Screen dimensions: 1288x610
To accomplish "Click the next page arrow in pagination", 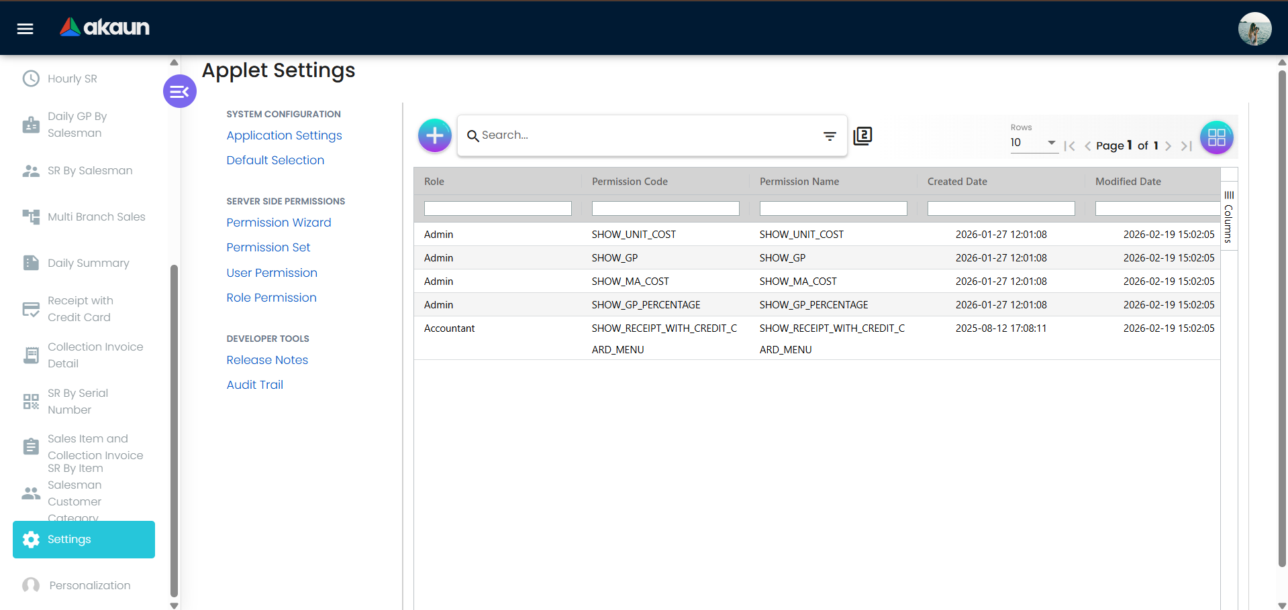I will click(x=1169, y=145).
